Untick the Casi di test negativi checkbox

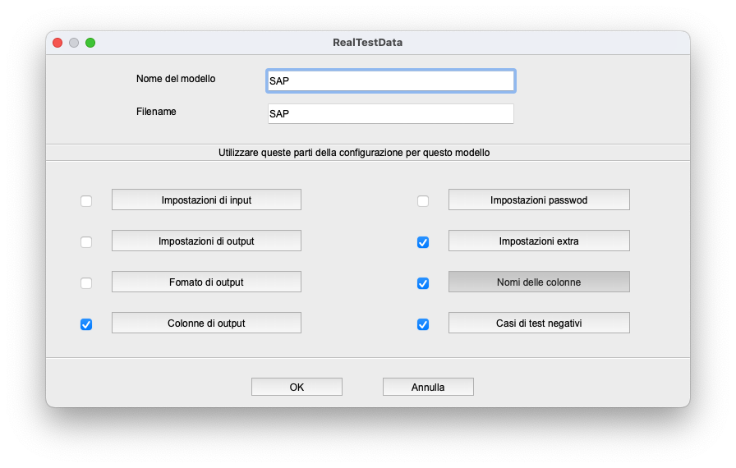click(423, 324)
